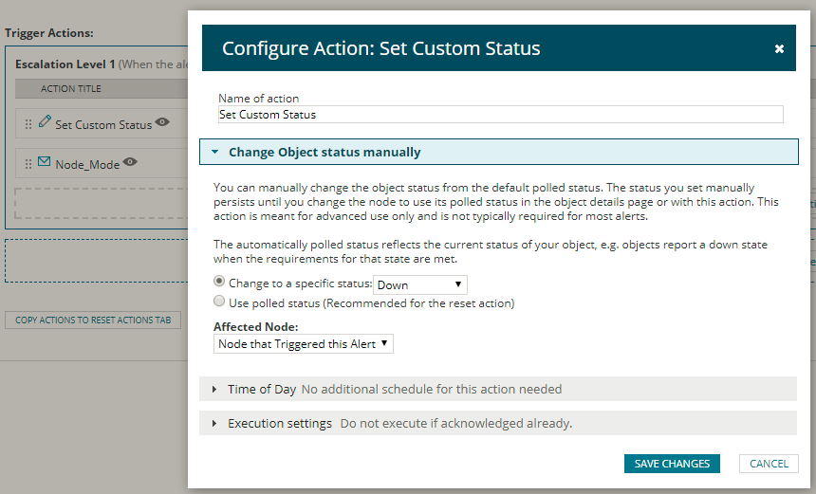Select the 'Use polled status' radio option
Viewport: 816px width, 494px height.
coord(220,302)
